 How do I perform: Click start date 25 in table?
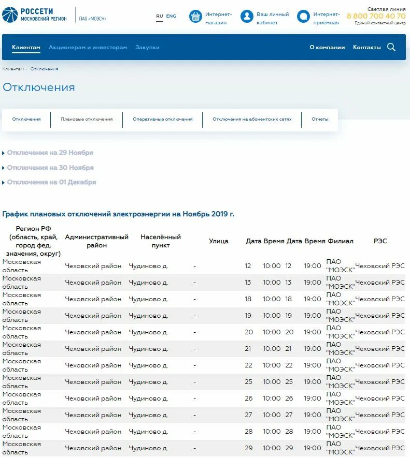(248, 382)
